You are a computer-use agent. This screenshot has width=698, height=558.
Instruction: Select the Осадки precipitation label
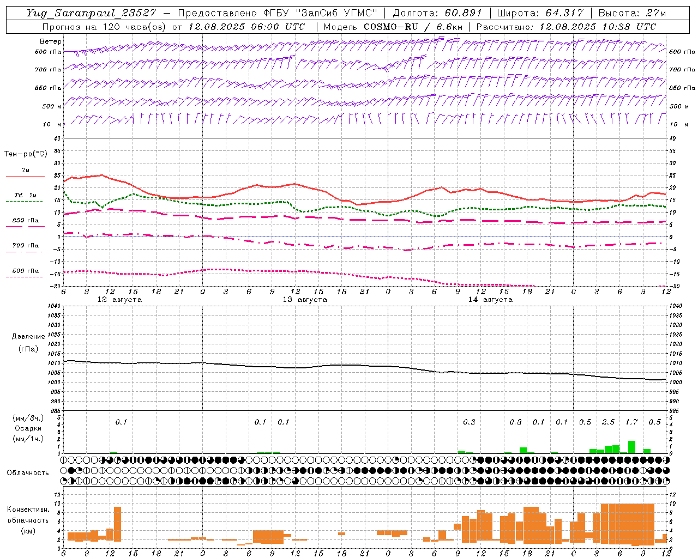28,428
